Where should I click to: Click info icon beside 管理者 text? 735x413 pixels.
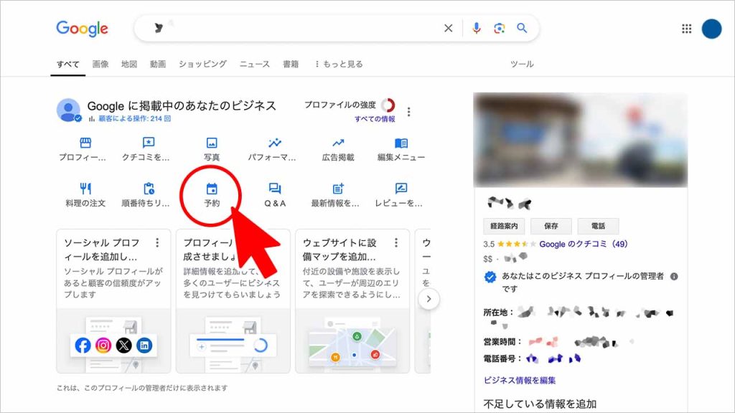(674, 276)
